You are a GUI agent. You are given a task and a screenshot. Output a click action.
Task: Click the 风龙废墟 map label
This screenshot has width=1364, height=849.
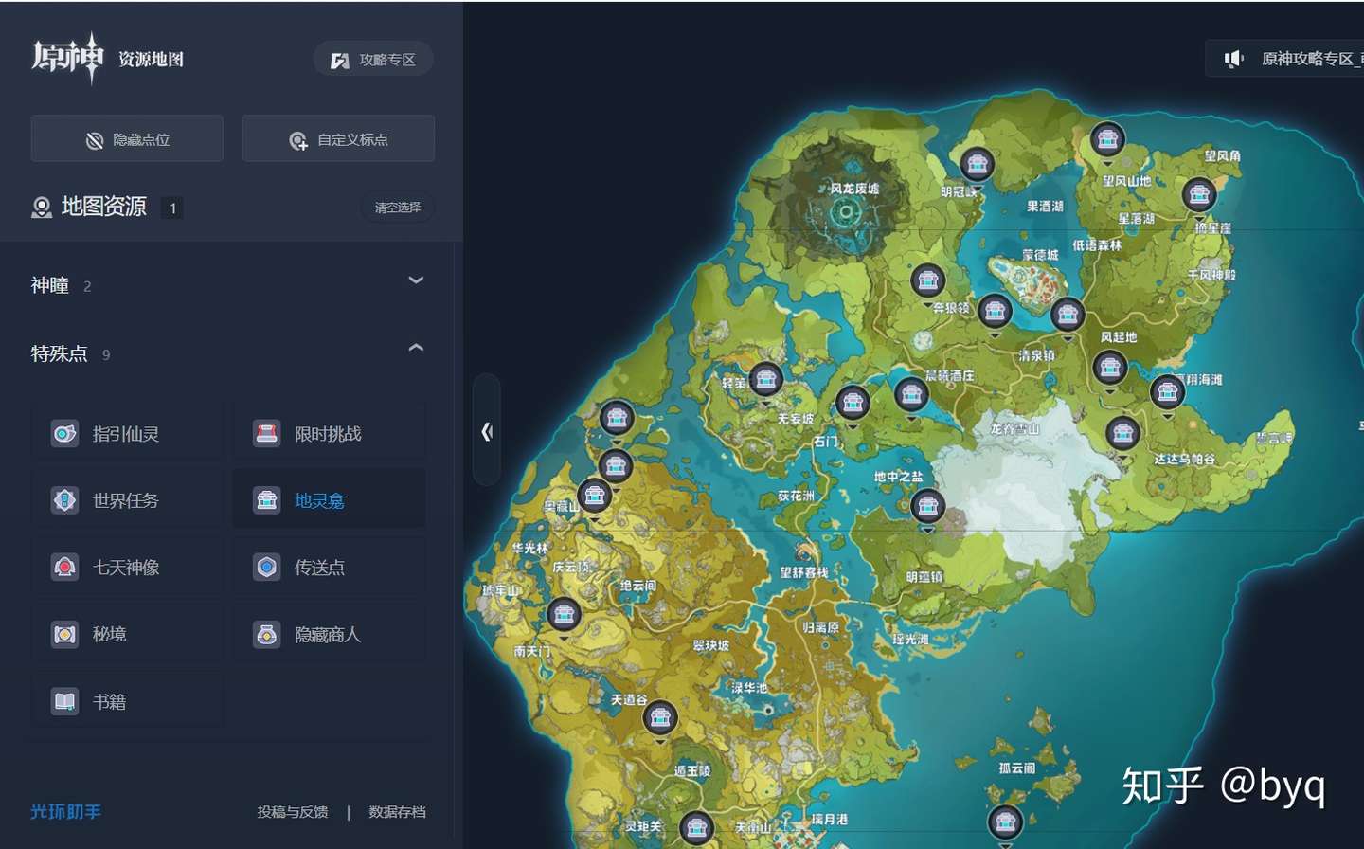click(854, 189)
